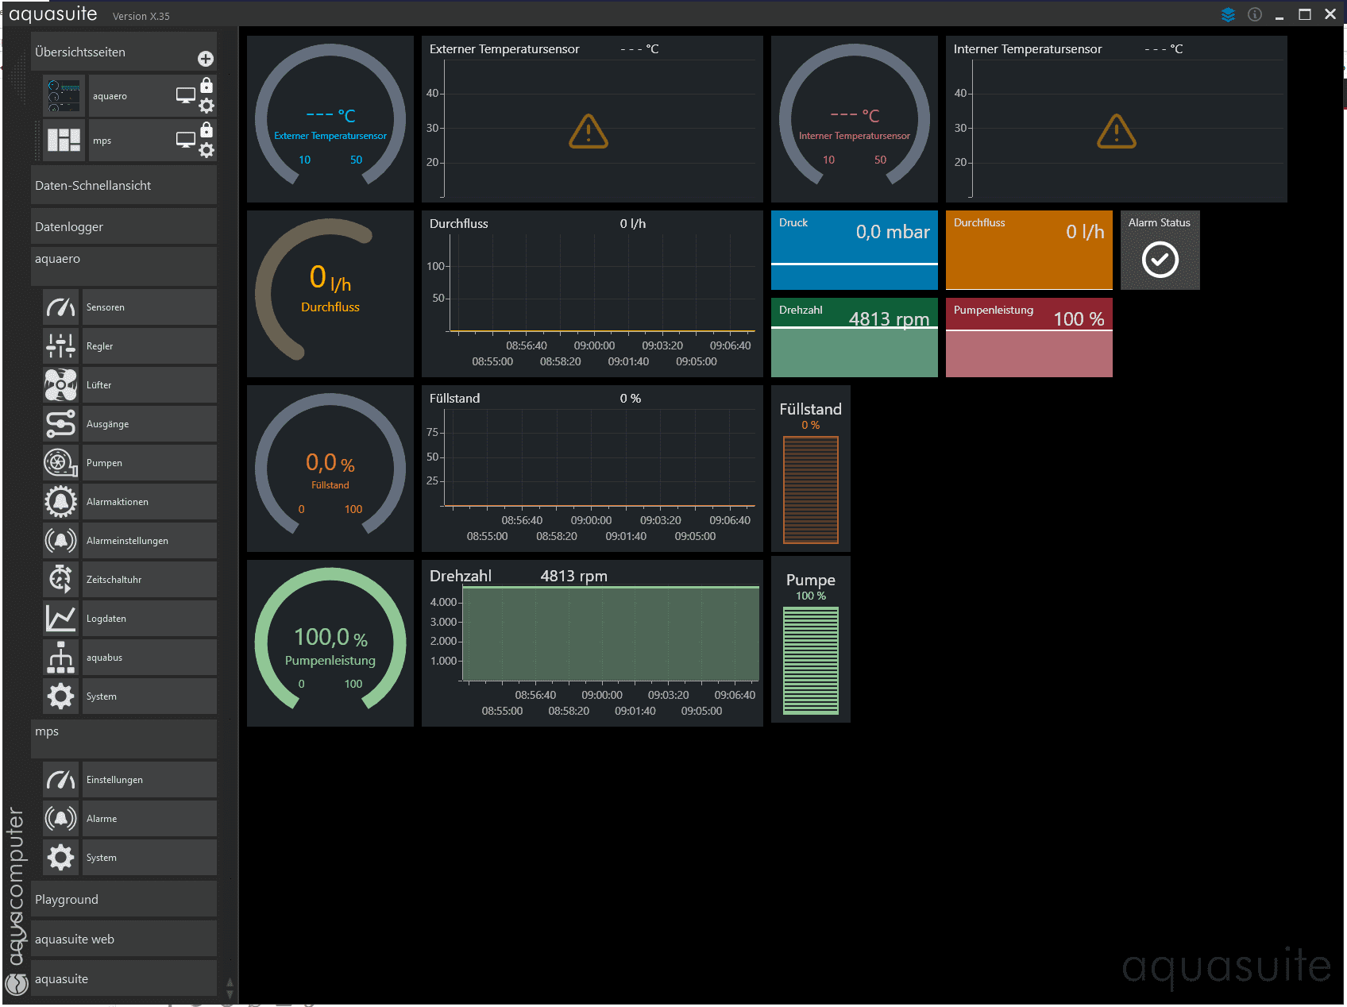This screenshot has width=1347, height=1007.
Task: Expand the Datenlogger section
Action: pos(124,226)
